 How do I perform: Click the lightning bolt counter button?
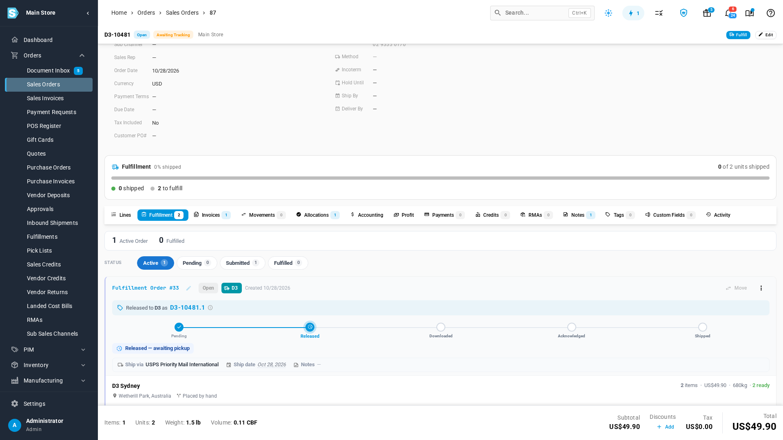coord(633,13)
